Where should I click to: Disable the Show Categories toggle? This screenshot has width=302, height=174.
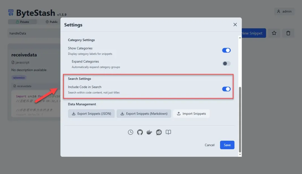pyautogui.click(x=226, y=50)
